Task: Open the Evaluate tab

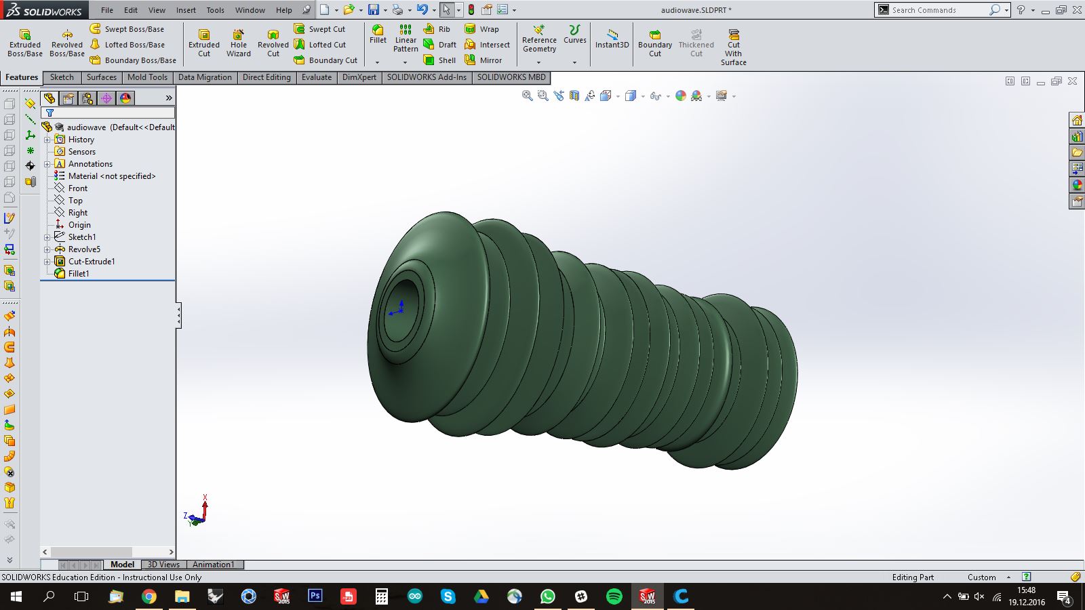Action: tap(317, 77)
